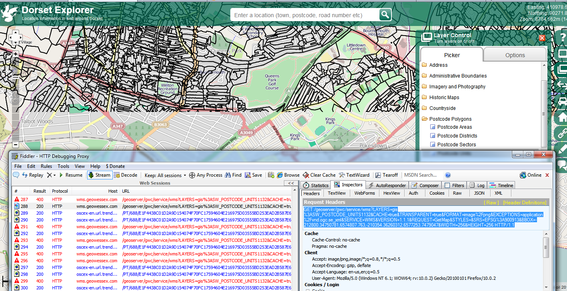Click the location search input field
Image resolution: width=567 pixels, height=291 pixels.
coord(305,15)
